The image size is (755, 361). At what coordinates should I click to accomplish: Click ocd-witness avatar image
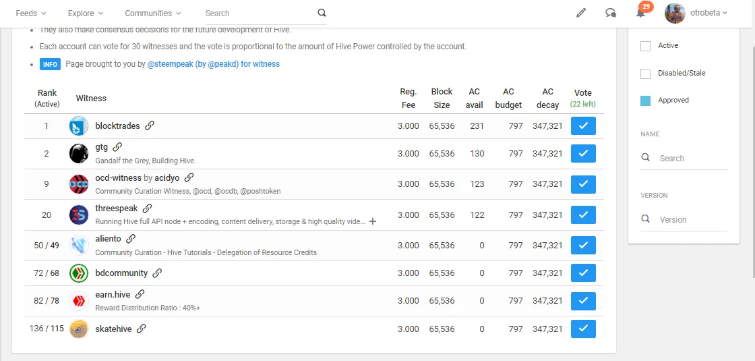pos(78,184)
